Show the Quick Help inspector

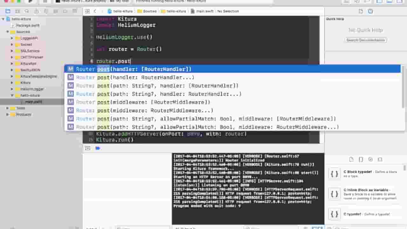click(370, 11)
